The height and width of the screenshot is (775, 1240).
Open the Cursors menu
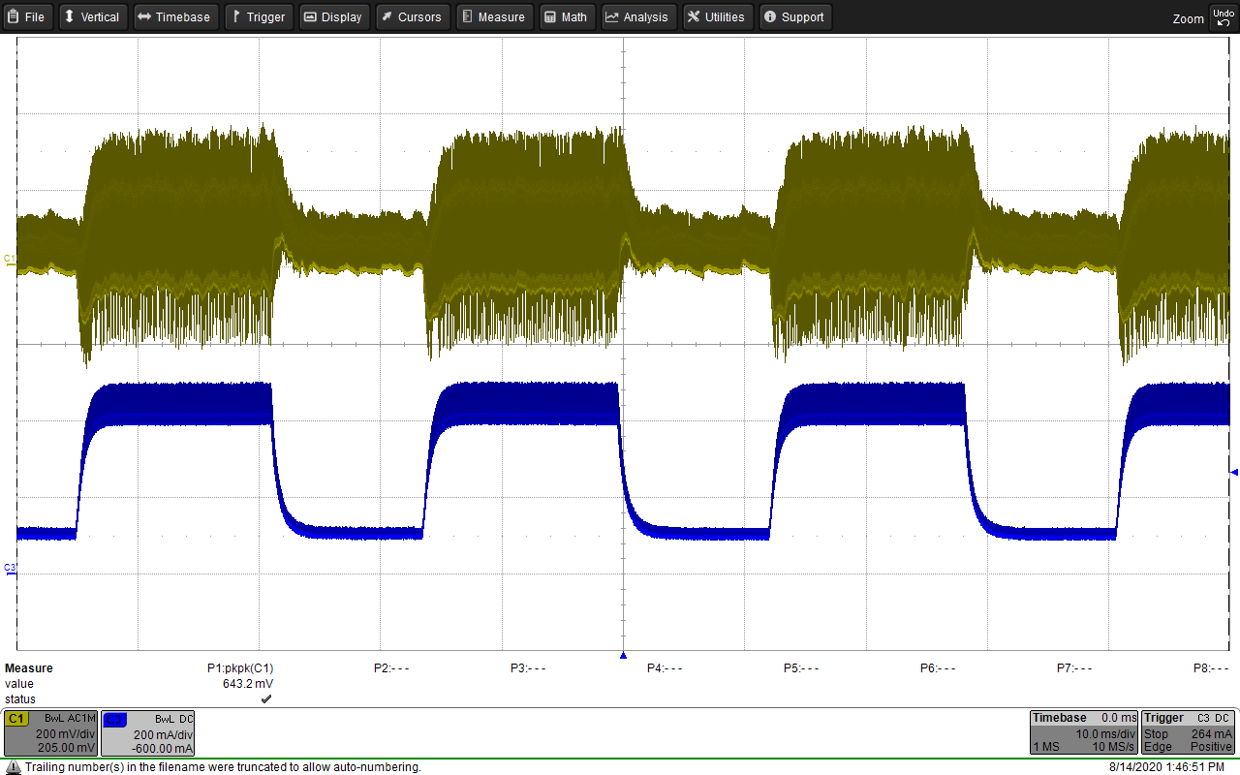click(412, 16)
